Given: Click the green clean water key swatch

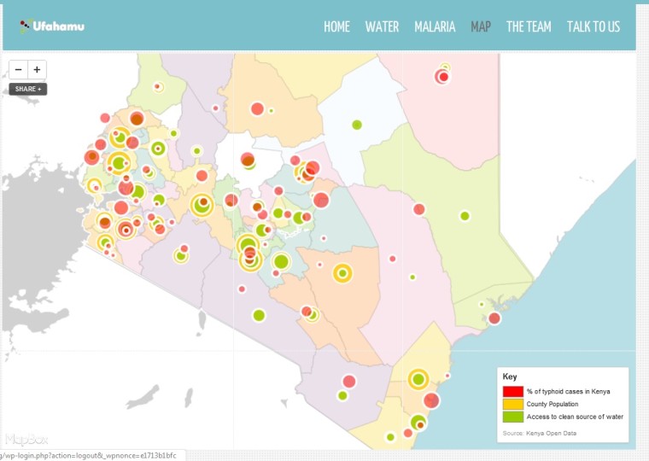Looking at the screenshot, I should (x=513, y=417).
